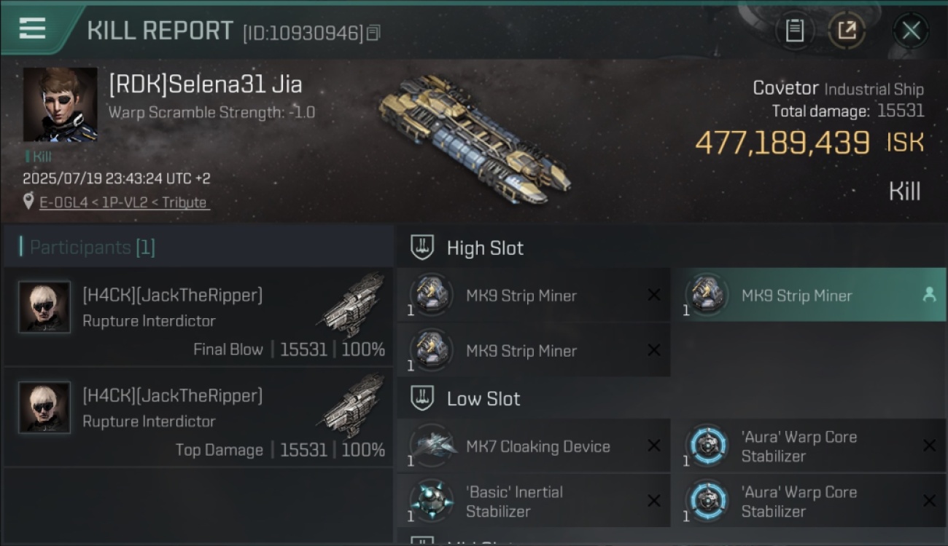Select Selena31 Jia's character portrait
This screenshot has width=948, height=546.
coord(60,104)
